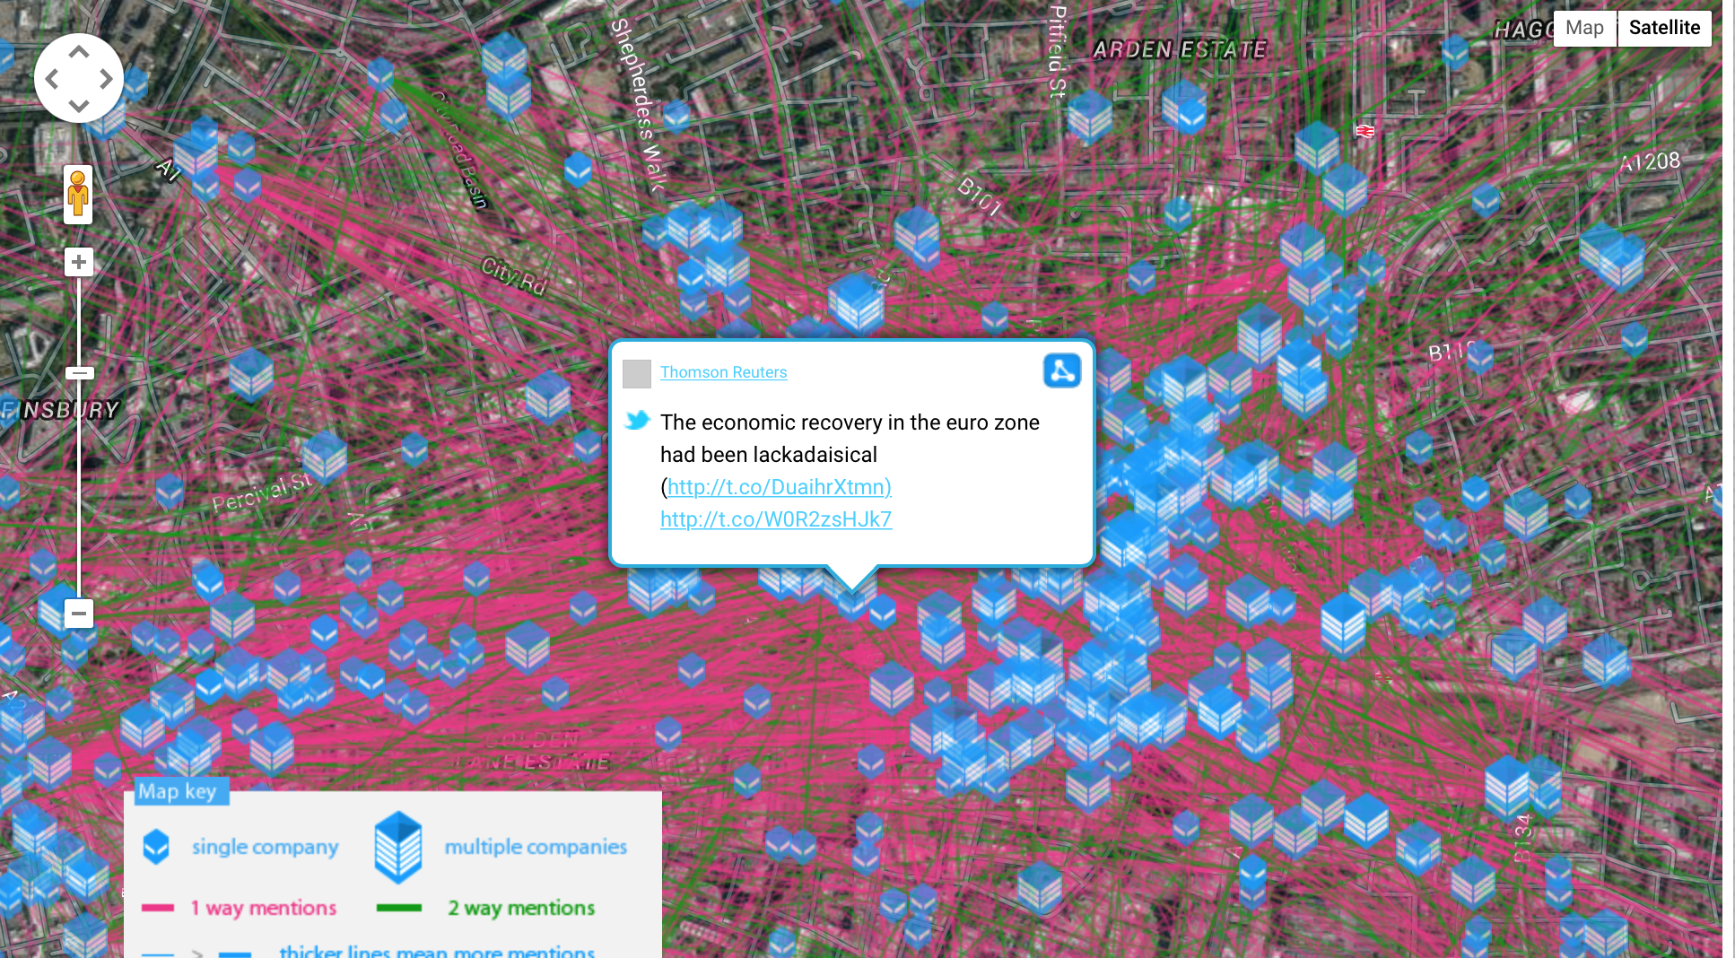Click the Street View pegman icon
The height and width of the screenshot is (958, 1735).
pos(78,194)
